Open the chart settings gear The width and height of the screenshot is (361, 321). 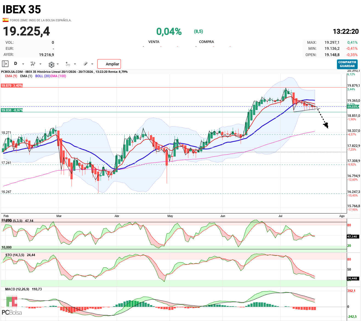pos(51,65)
